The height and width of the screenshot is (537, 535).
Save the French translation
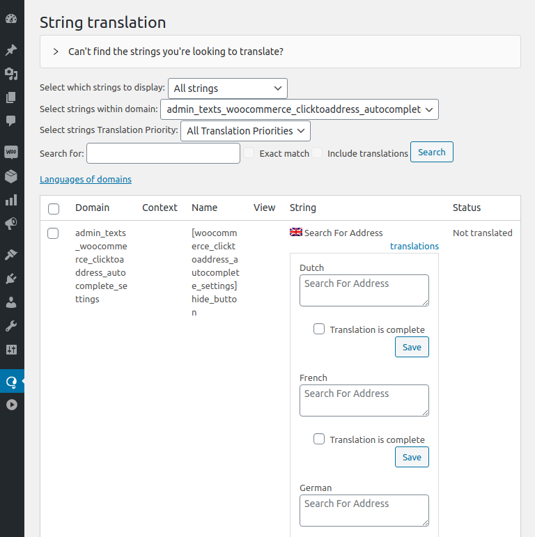412,457
